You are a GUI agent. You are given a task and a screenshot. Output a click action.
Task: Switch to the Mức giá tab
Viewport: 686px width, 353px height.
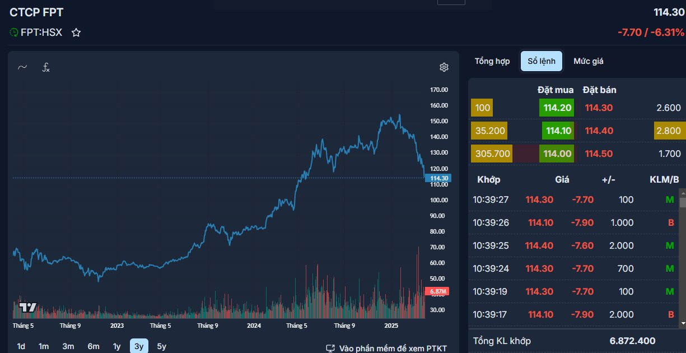(x=588, y=61)
